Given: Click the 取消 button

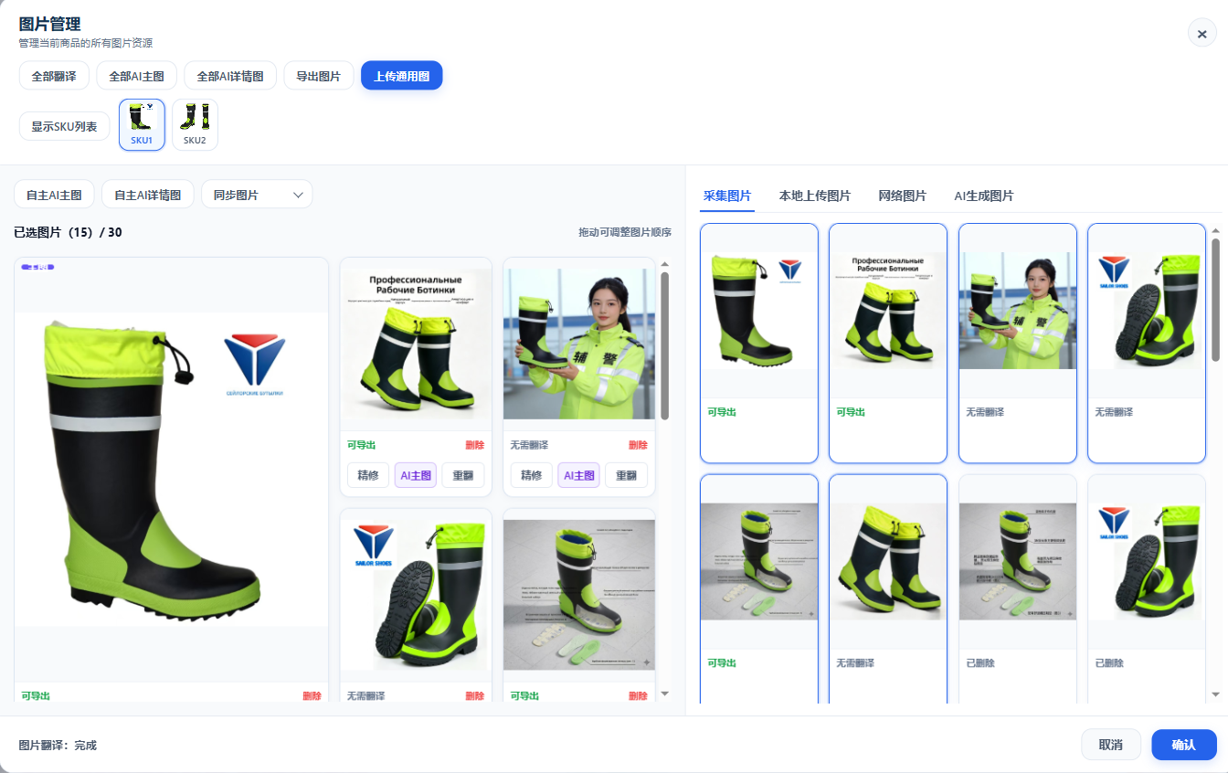Looking at the screenshot, I should 1111,745.
